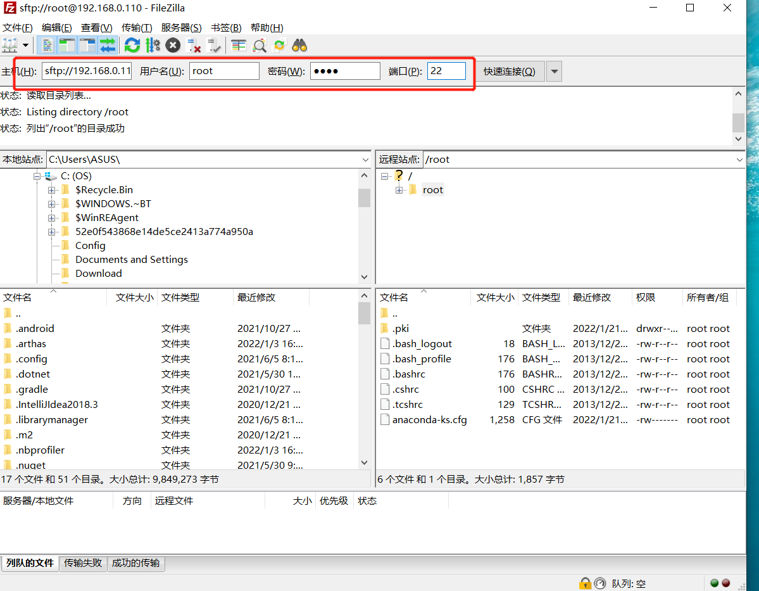Open the 传输(T) menu
The image size is (759, 591).
[137, 28]
